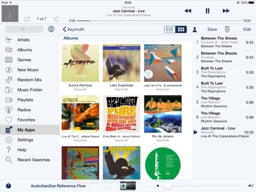Click the Albums section header
Screen dimensions: 256x192
[71, 38]
